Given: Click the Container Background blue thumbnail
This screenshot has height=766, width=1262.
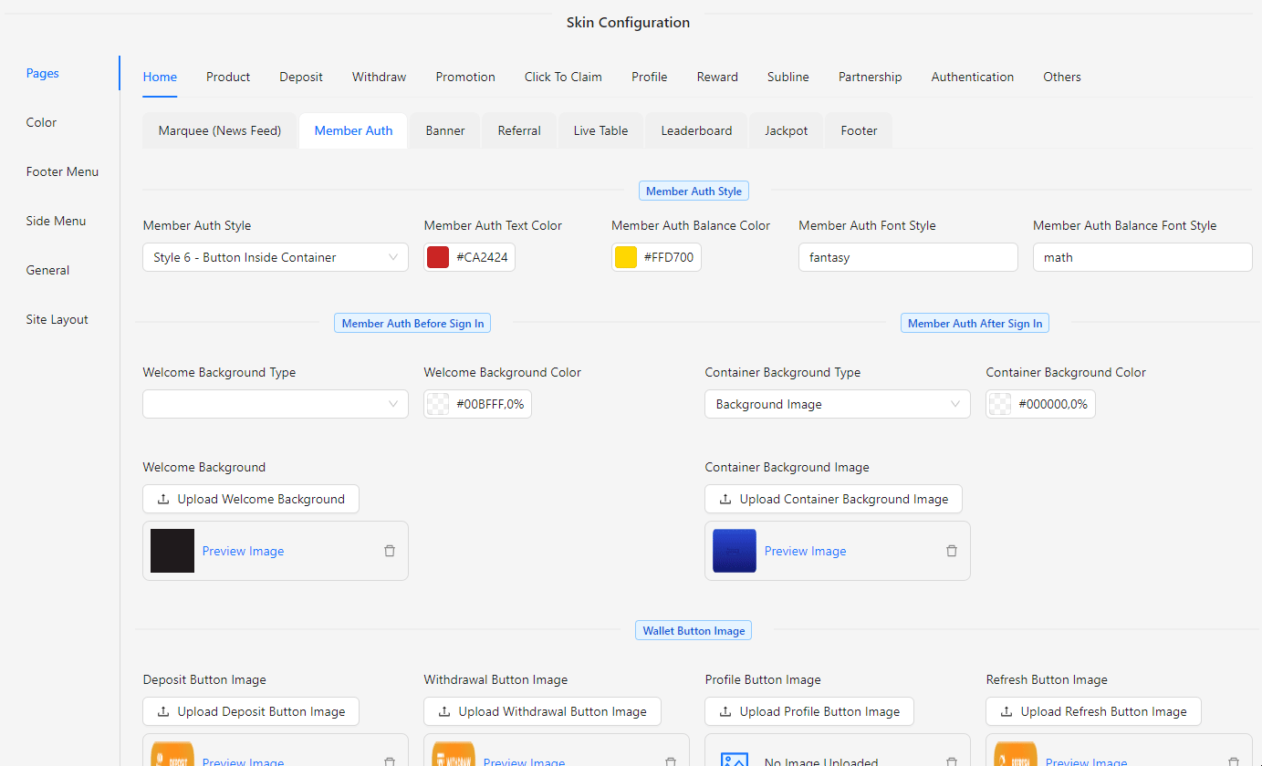Looking at the screenshot, I should (735, 551).
